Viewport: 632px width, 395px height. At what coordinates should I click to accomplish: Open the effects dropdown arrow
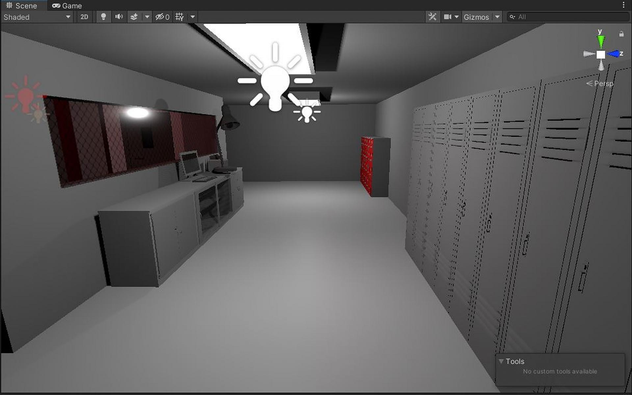(x=147, y=17)
